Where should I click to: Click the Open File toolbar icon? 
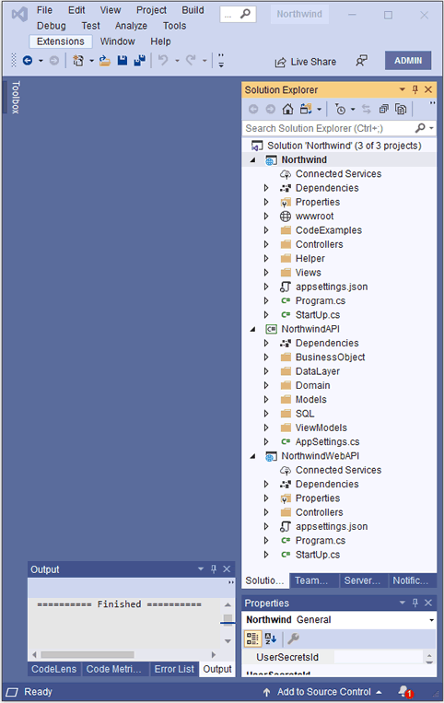(x=105, y=61)
